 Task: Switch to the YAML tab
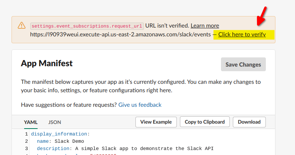coord(31,122)
